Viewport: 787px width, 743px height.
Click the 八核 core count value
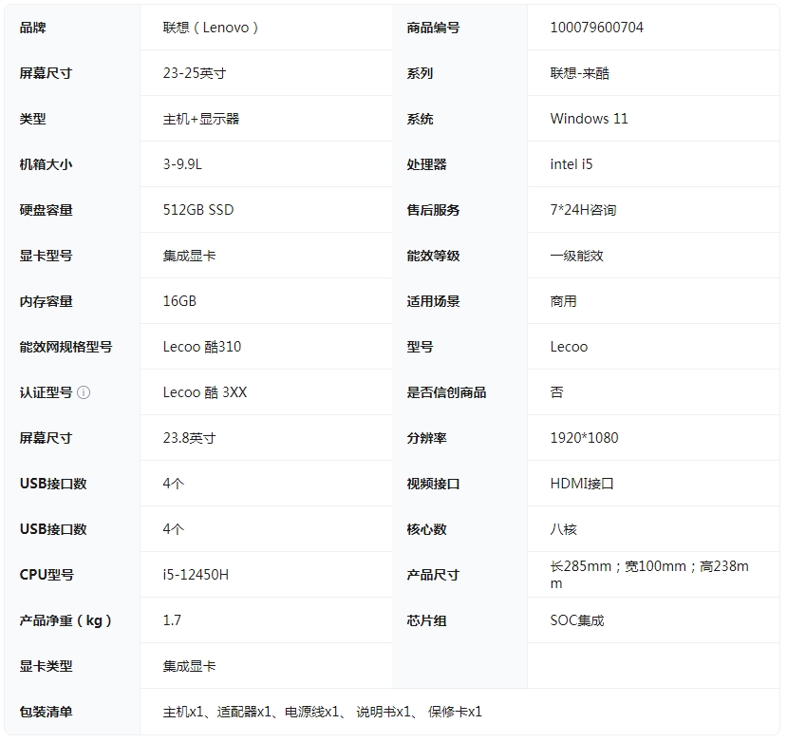(563, 529)
